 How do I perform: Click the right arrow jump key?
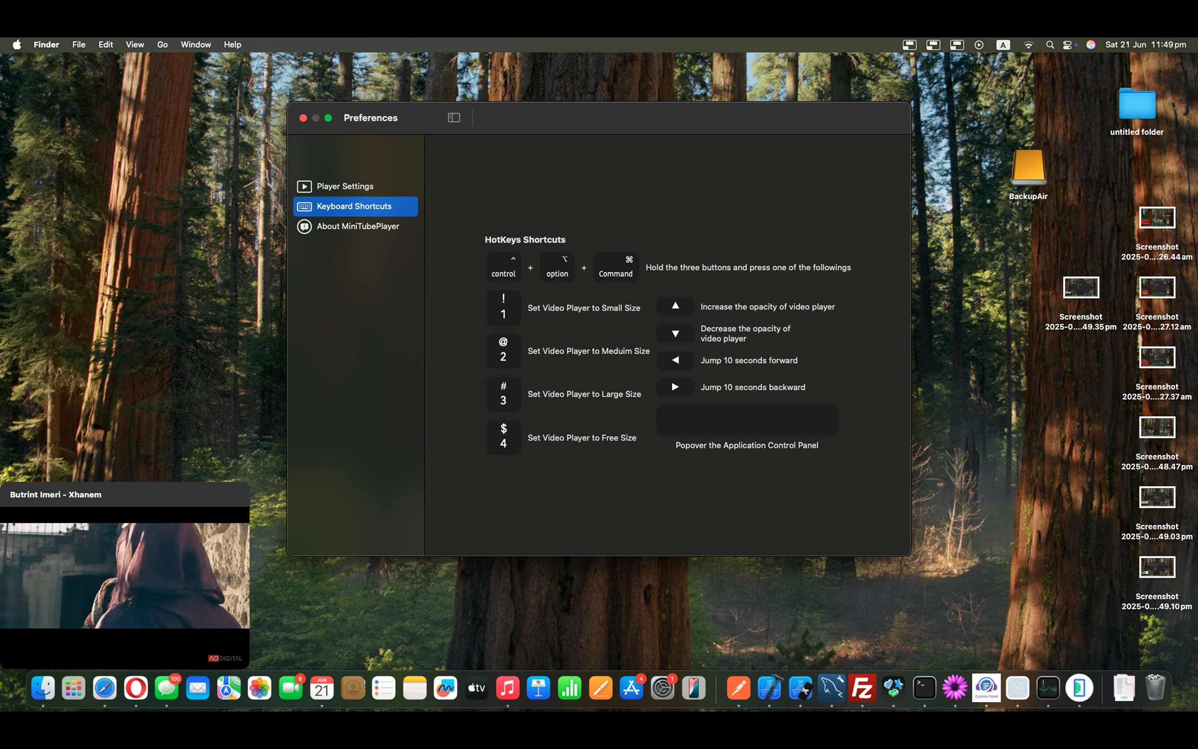pos(675,387)
